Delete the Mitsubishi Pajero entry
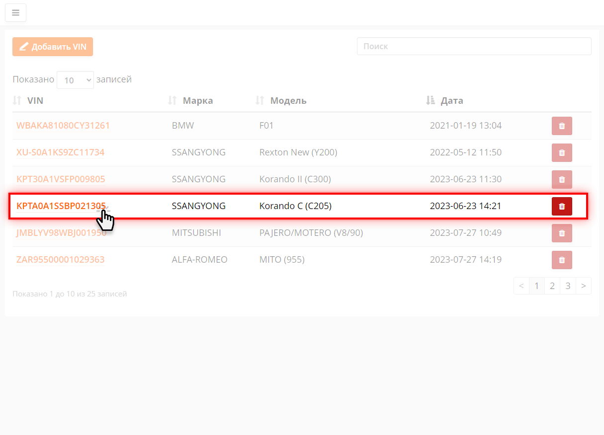604x435 pixels. pyautogui.click(x=562, y=233)
